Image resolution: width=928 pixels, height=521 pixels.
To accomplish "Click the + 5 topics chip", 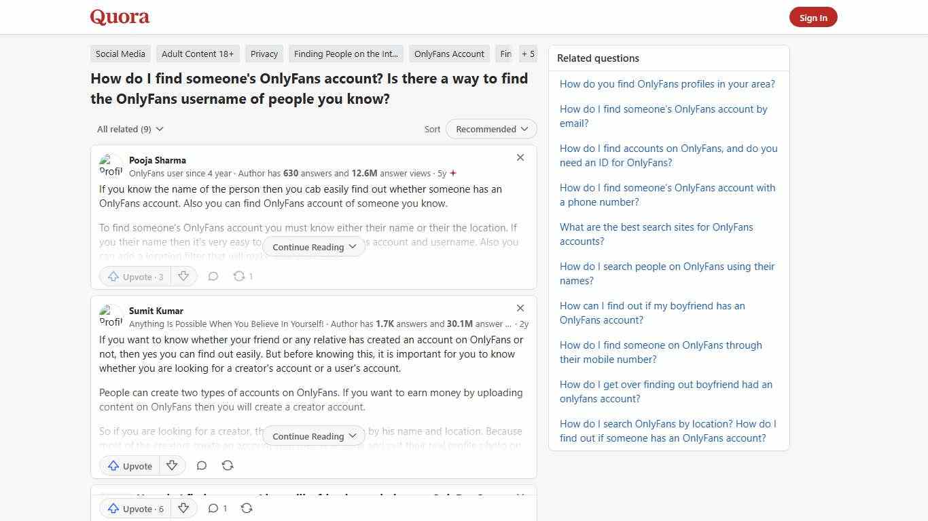I will click(528, 54).
